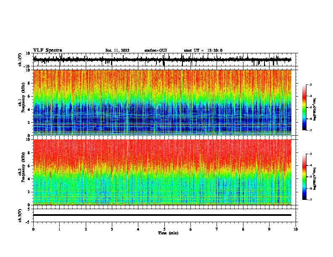Viewport: 333px width, 257px height.
Task: Click the ch.2 spectrogram color scale bar
Action: [304, 177]
